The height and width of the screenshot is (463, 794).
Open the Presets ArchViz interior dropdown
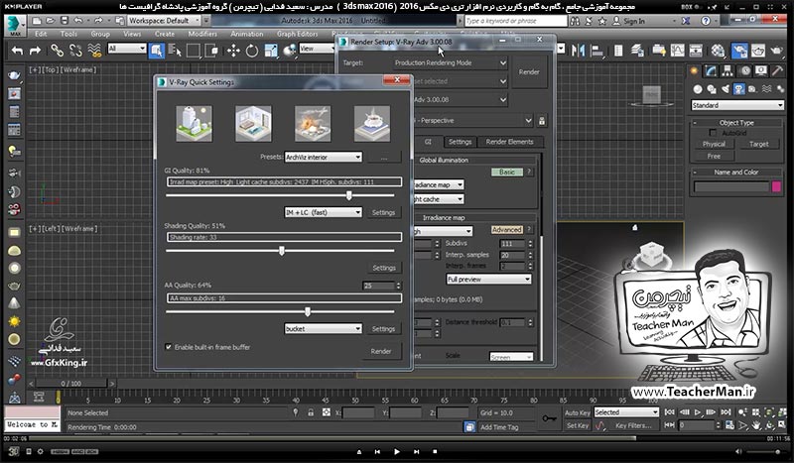[x=324, y=158]
